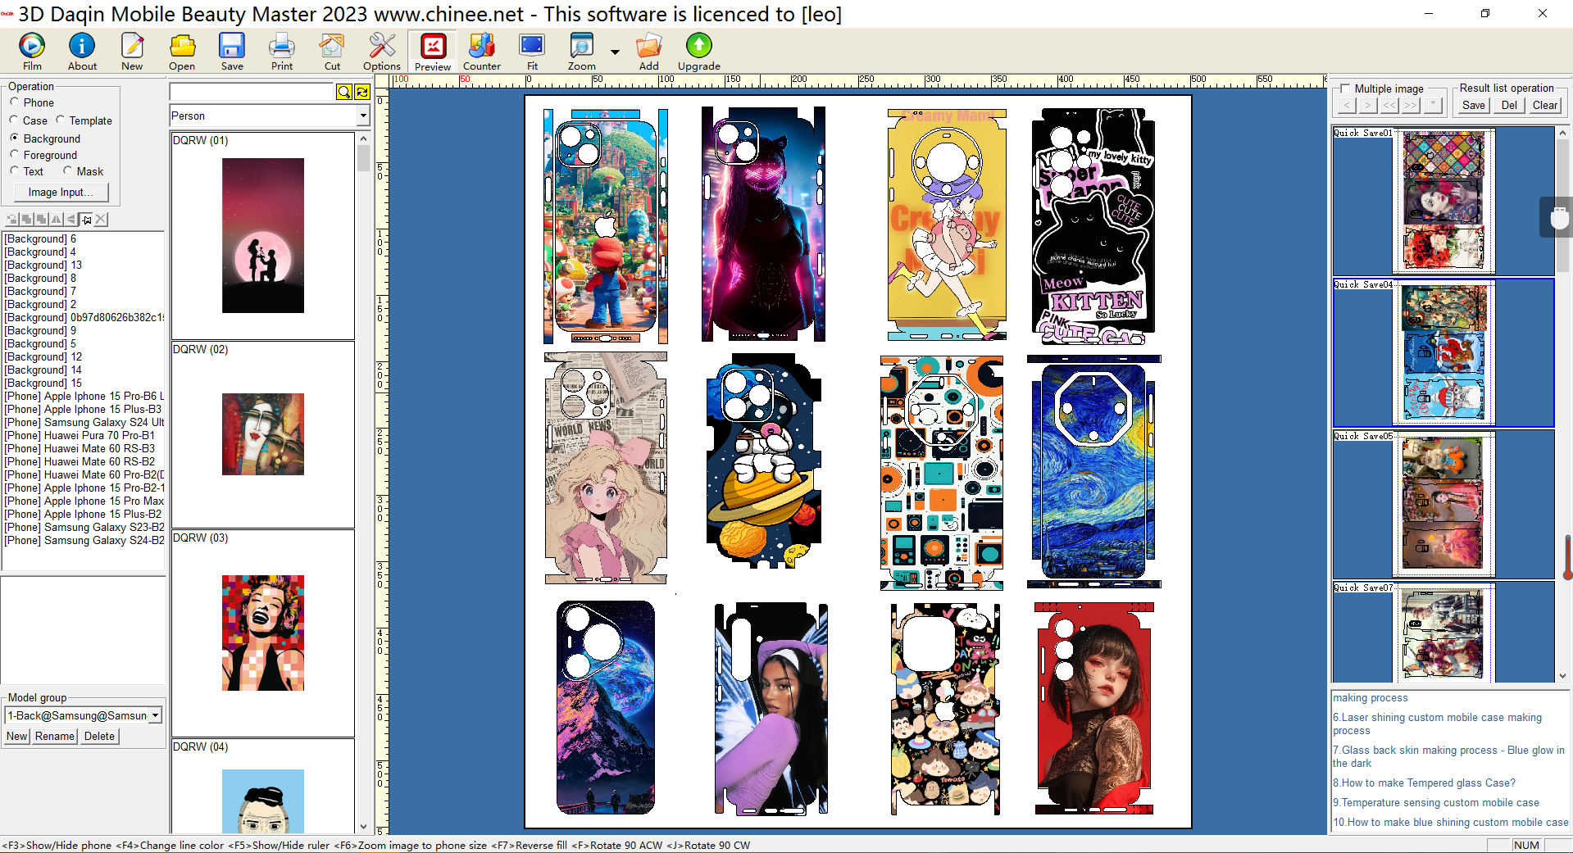
Task: Open the Options tools icon
Action: 382,52
